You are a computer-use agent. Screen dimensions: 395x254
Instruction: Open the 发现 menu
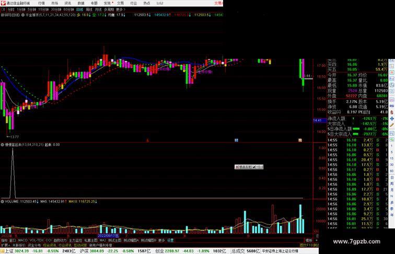click(107, 3)
